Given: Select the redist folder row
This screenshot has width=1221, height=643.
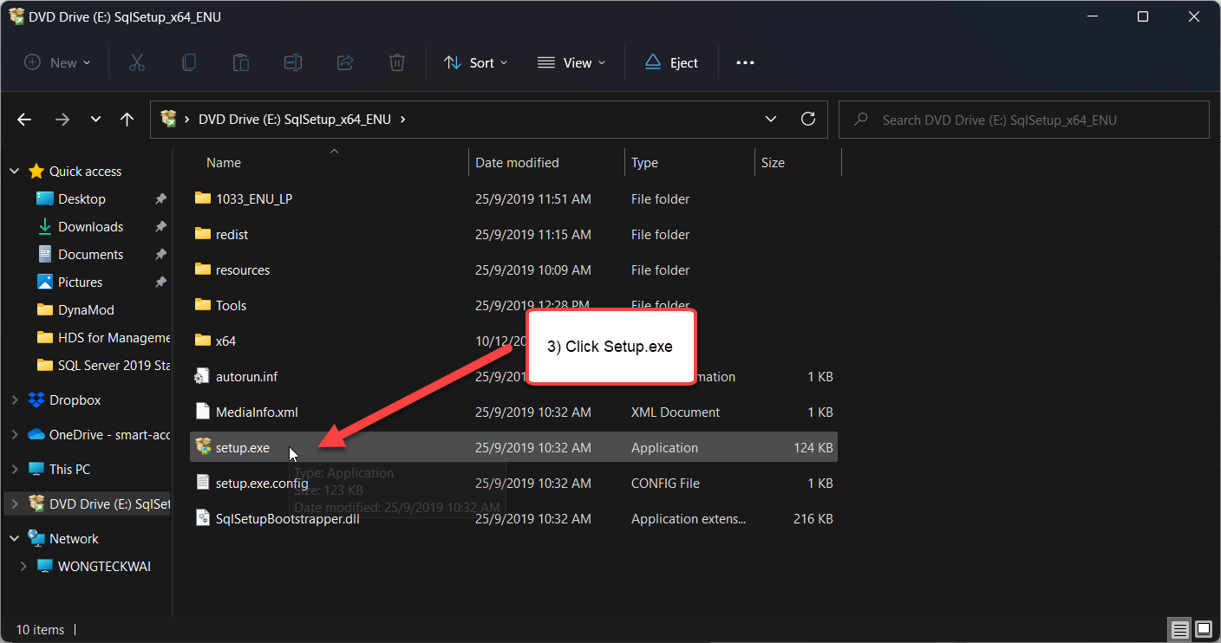Looking at the screenshot, I should click(x=513, y=234).
